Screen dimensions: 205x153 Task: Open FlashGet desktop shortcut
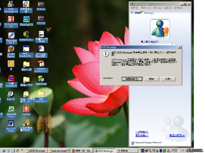click(26, 111)
